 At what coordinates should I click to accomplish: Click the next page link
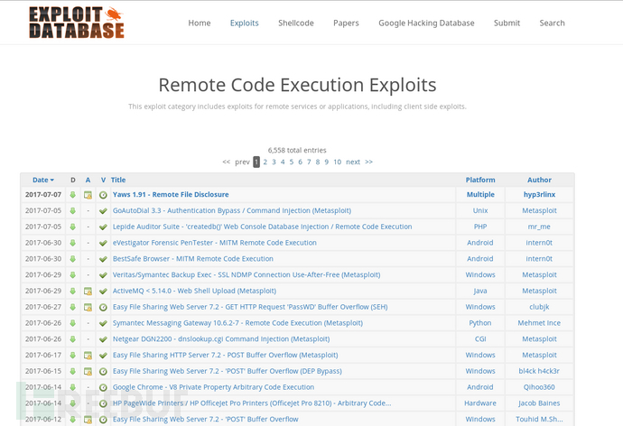353,162
